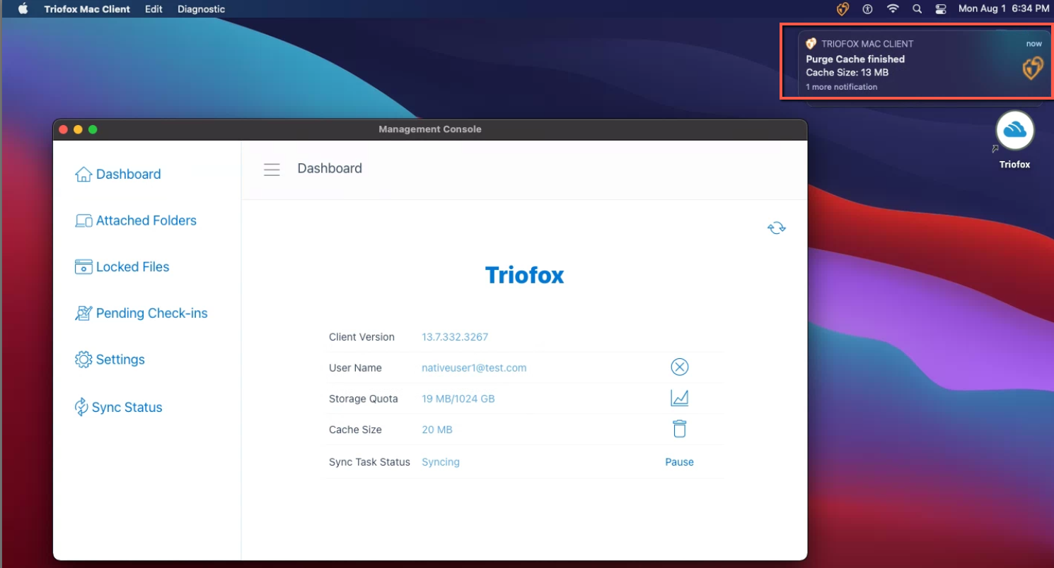Open the Diagnostic menu
1054x568 pixels.
pyautogui.click(x=201, y=9)
